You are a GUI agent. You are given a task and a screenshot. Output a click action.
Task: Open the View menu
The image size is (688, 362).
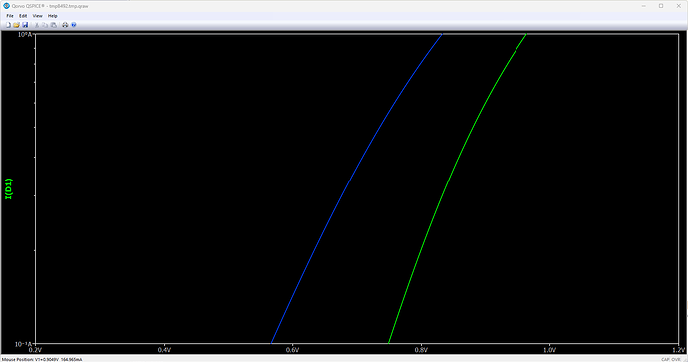pos(37,16)
